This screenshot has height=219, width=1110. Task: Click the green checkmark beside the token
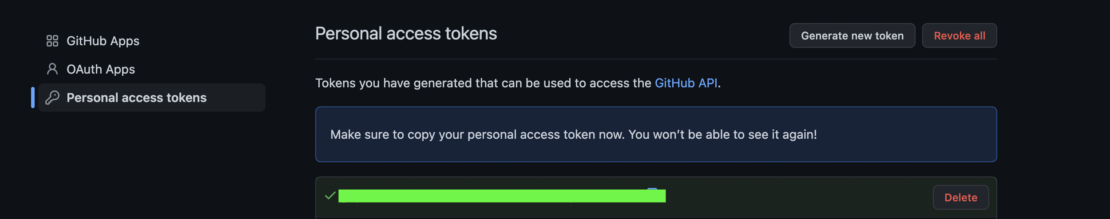point(330,196)
